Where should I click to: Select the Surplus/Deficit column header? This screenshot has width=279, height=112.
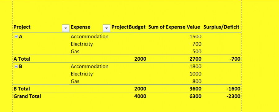click(x=221, y=27)
